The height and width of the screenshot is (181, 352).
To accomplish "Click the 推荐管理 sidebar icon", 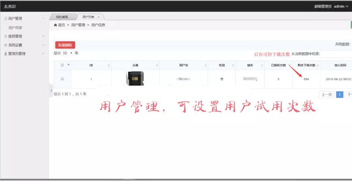I will click(6, 37).
